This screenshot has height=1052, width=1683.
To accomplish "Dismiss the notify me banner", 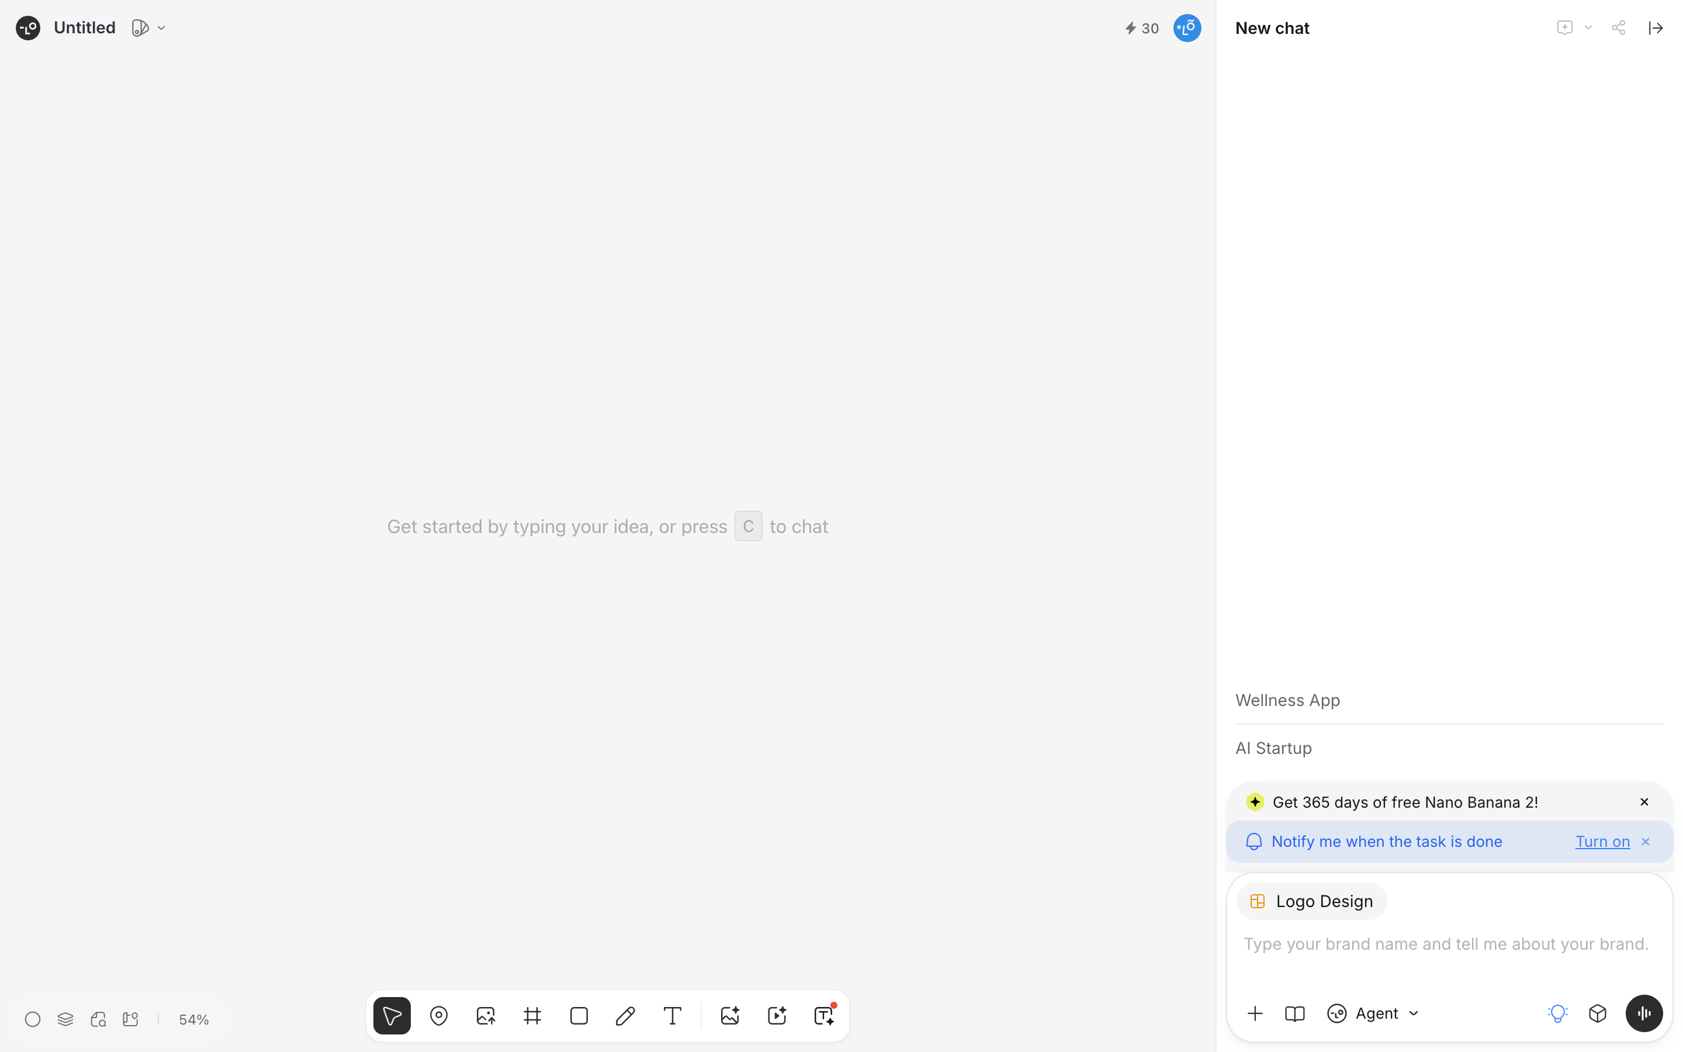I will [1646, 842].
